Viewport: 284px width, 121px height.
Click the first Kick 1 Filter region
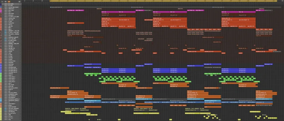click(x=71, y=11)
